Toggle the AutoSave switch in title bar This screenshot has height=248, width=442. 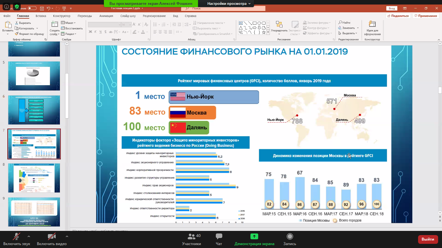click(32, 8)
